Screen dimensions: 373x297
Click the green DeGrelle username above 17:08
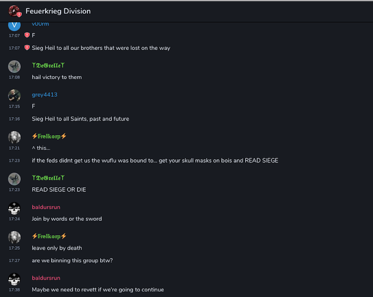[x=48, y=65]
